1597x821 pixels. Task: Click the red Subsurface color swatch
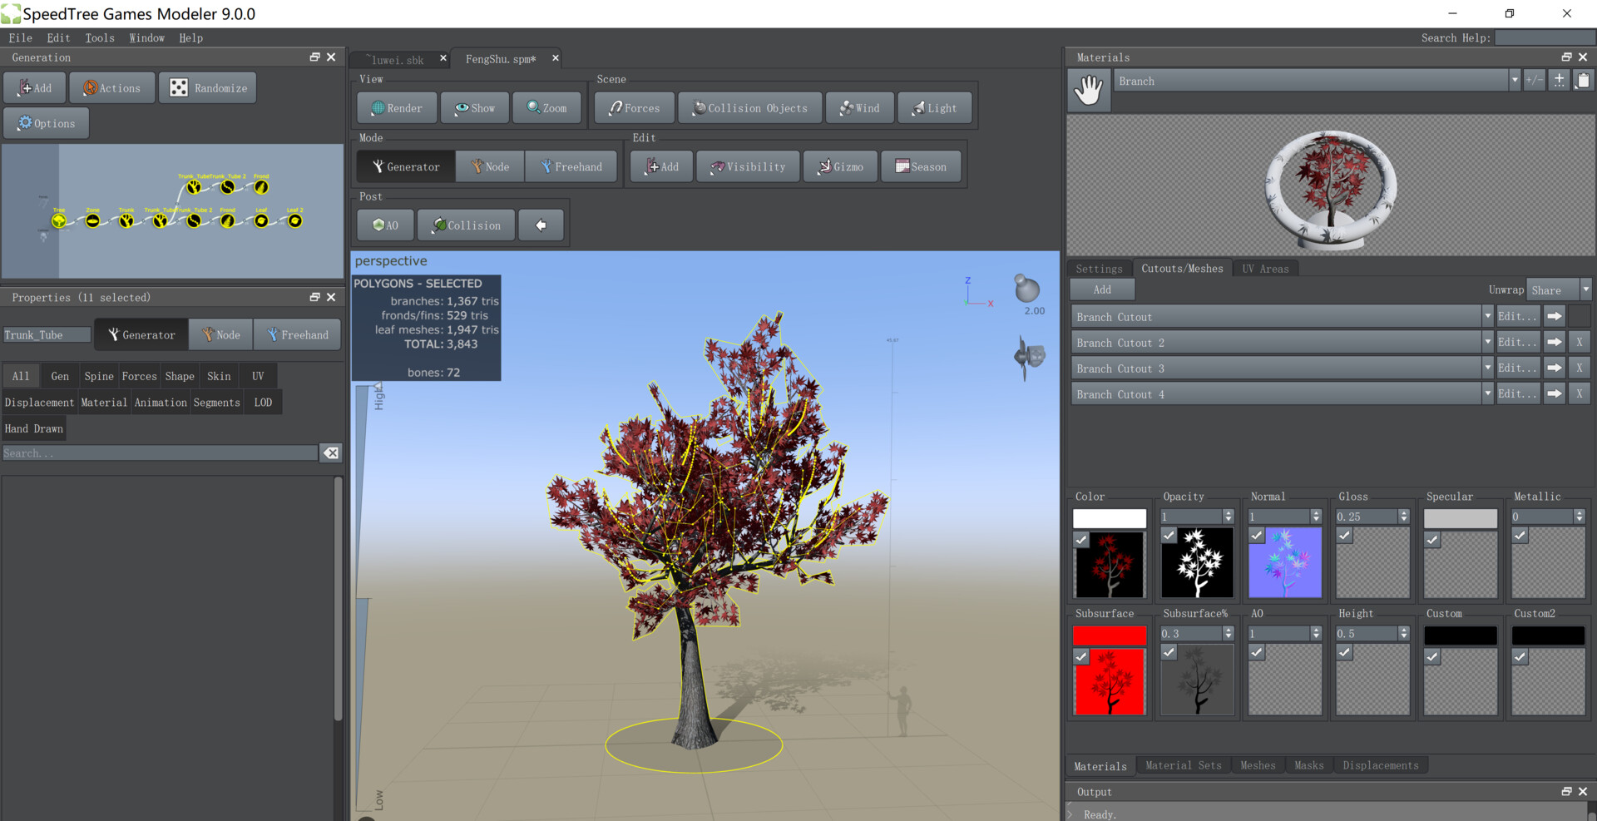click(x=1110, y=635)
